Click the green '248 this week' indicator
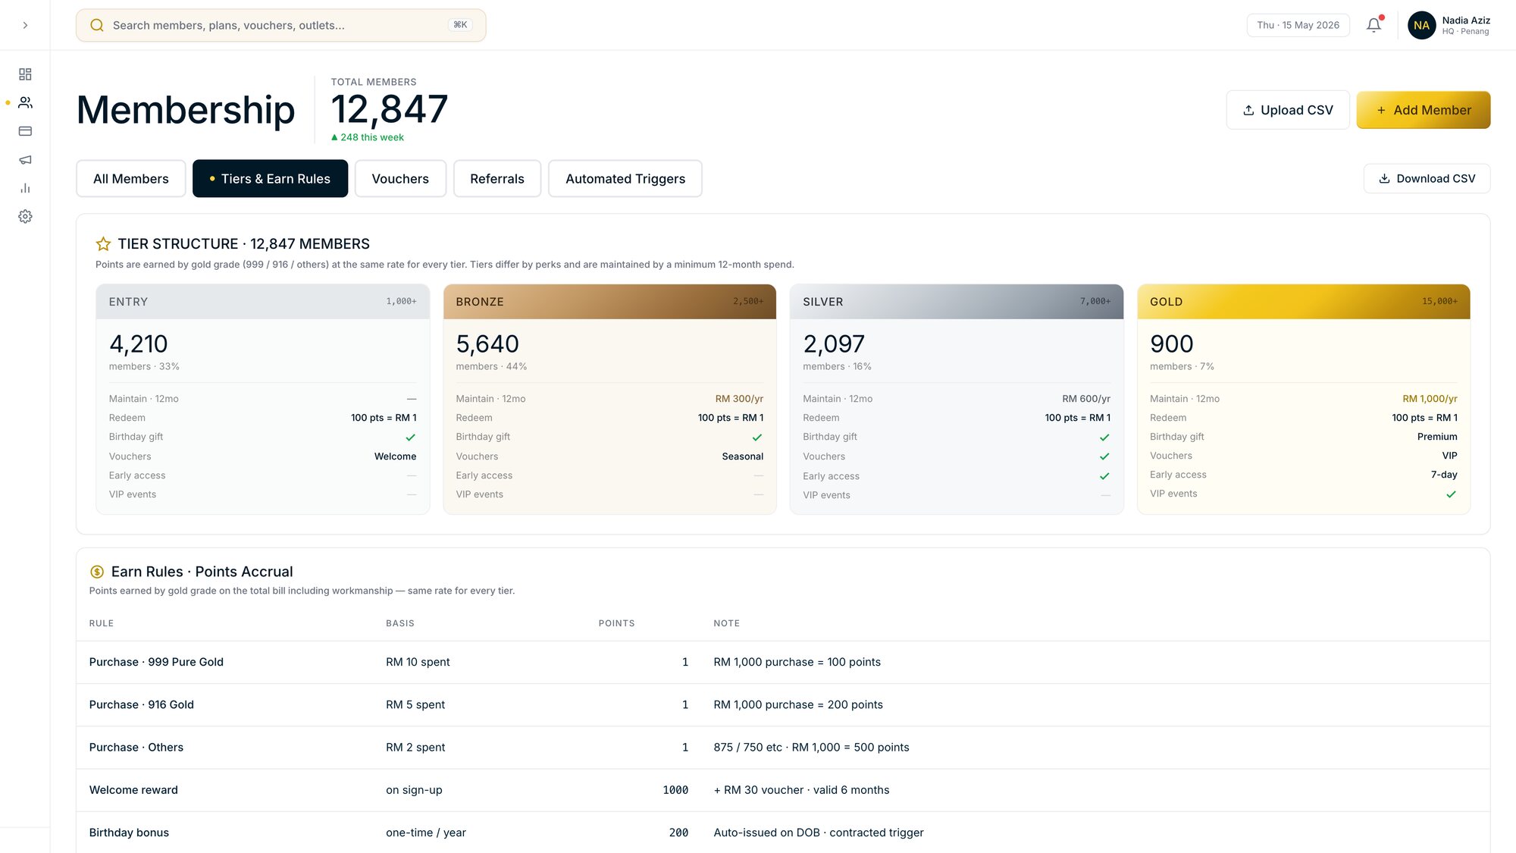Viewport: 1516px width, 853px height. click(368, 137)
